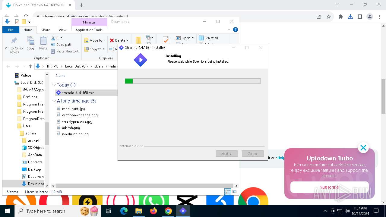Switch to the Share ribbon tab
The height and width of the screenshot is (217, 386).
pos(46,30)
